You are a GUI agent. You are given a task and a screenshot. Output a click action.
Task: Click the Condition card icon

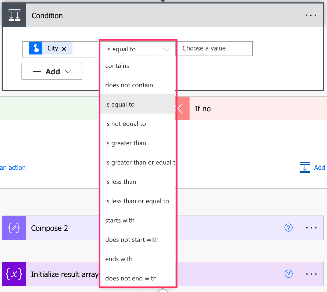coord(14,15)
